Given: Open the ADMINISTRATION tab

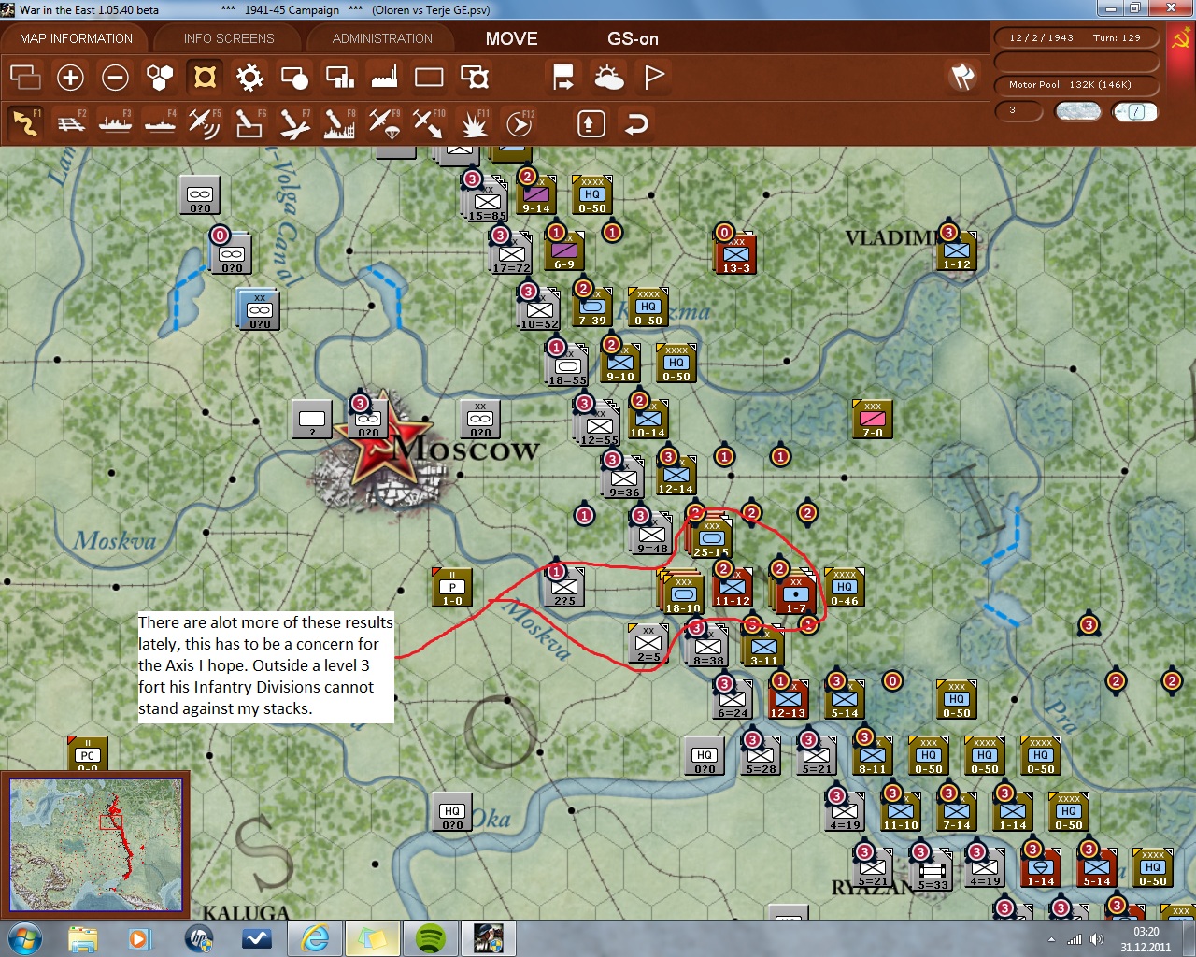Looking at the screenshot, I should point(382,38).
